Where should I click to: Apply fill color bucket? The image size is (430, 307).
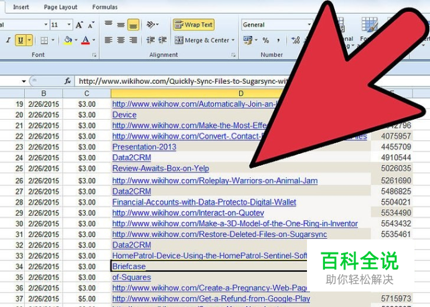point(68,40)
